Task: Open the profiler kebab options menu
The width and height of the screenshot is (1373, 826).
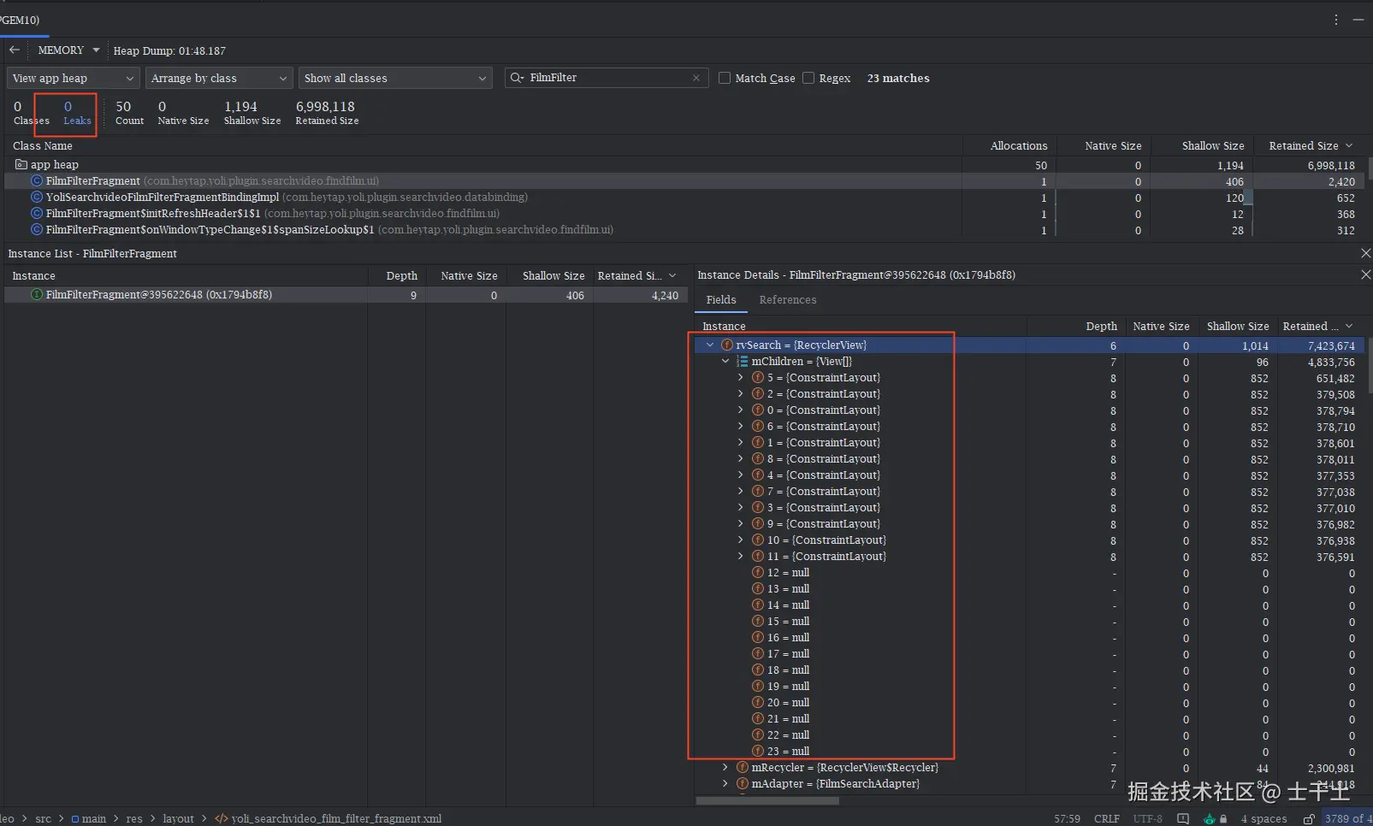Action: [x=1336, y=20]
